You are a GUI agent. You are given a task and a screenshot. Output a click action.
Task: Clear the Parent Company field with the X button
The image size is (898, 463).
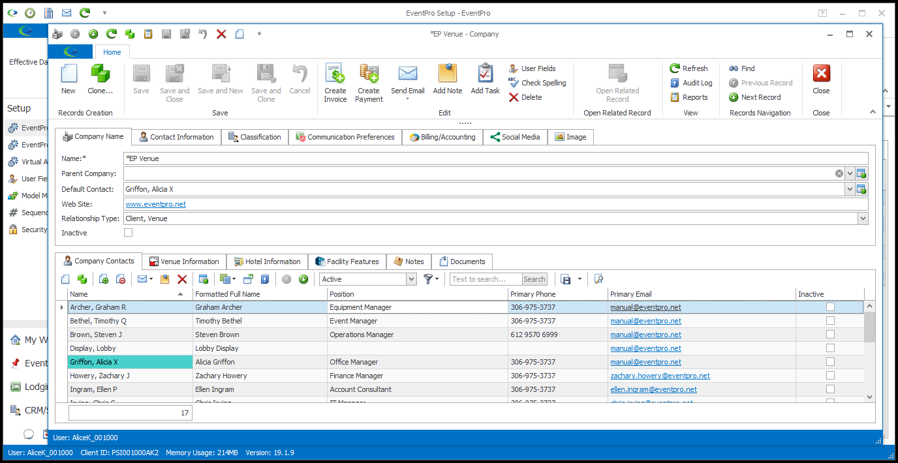839,173
